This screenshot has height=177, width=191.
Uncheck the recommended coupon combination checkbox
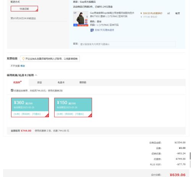point(12,90)
